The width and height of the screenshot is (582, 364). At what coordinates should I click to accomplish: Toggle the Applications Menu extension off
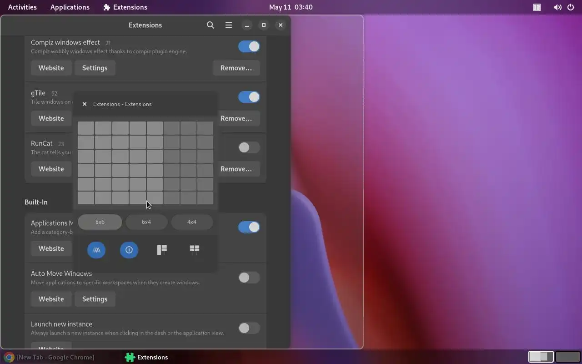tap(249, 227)
